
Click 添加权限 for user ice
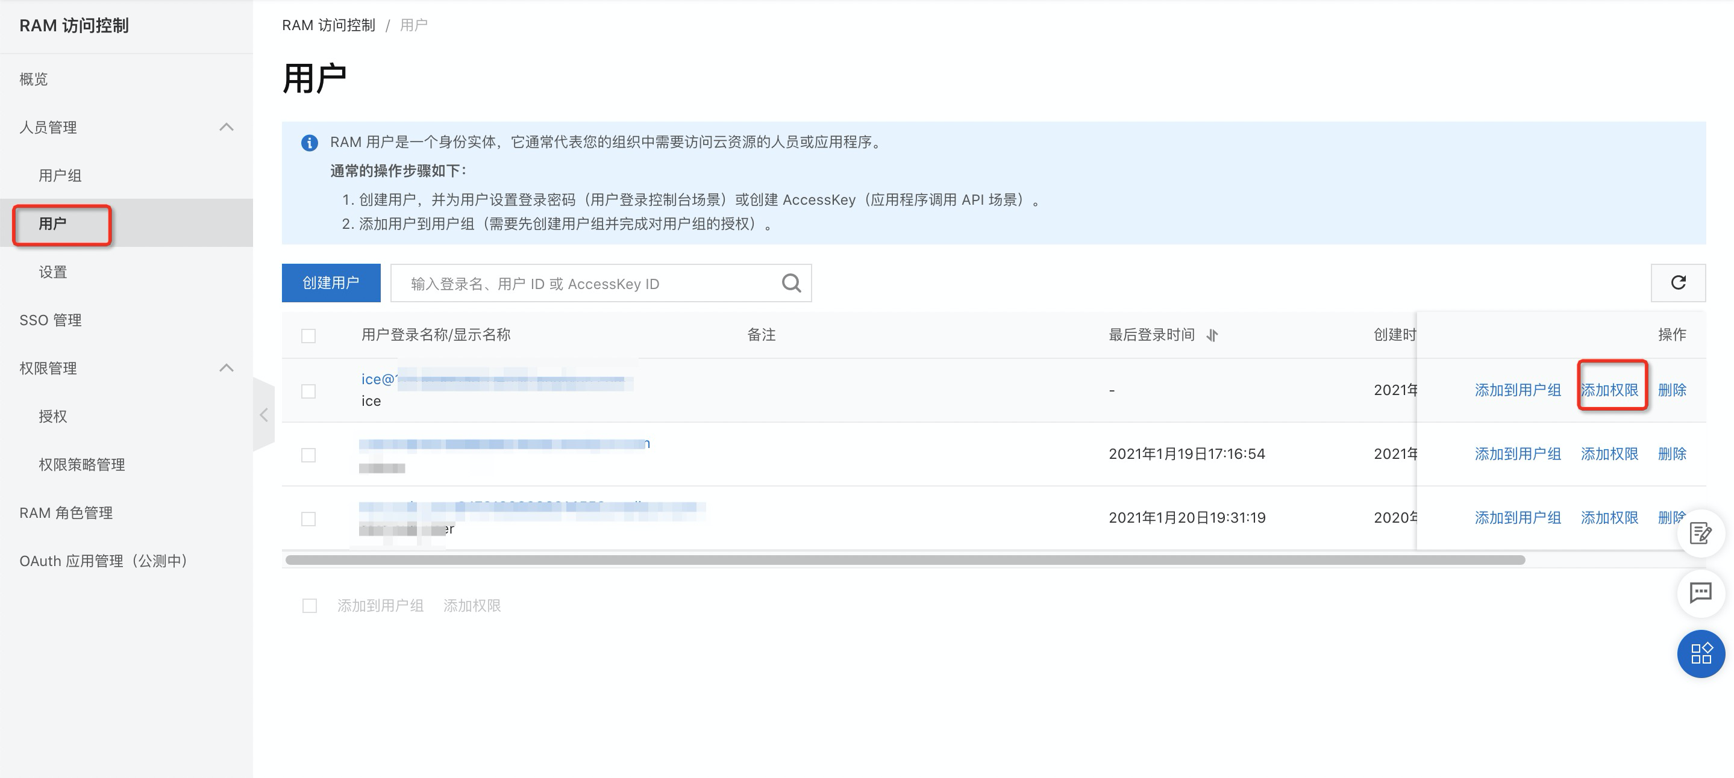pyautogui.click(x=1609, y=390)
